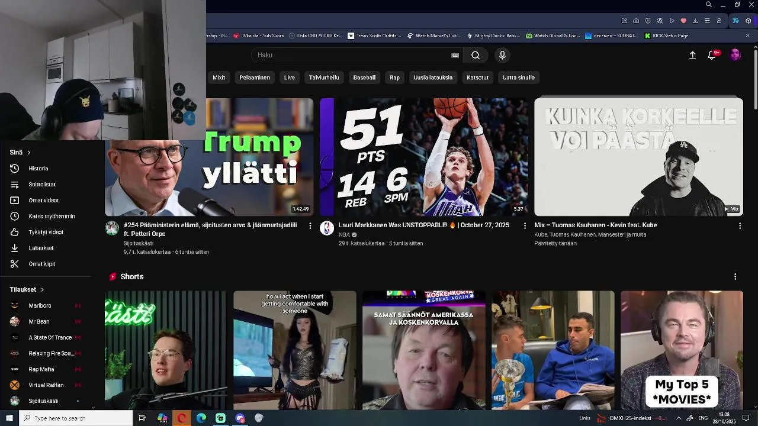Open Microsoft Edge from the taskbar
This screenshot has height=426, width=758.
tap(201, 418)
